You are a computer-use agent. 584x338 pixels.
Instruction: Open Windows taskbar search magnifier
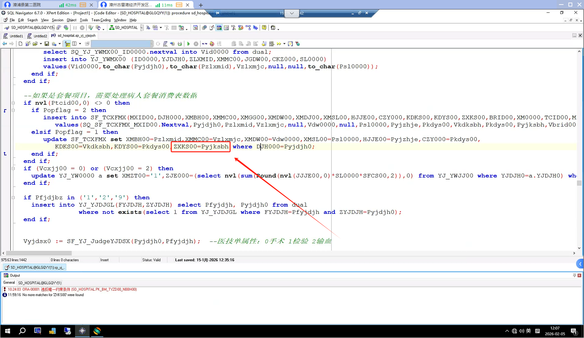(x=22, y=331)
